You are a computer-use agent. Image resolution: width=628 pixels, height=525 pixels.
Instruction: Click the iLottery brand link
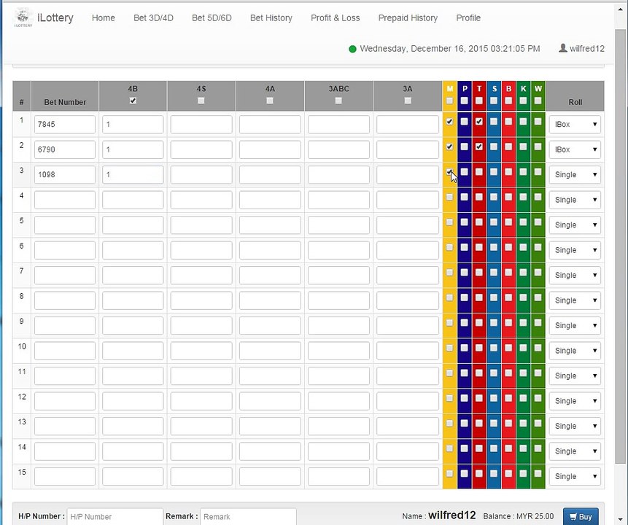tap(55, 18)
